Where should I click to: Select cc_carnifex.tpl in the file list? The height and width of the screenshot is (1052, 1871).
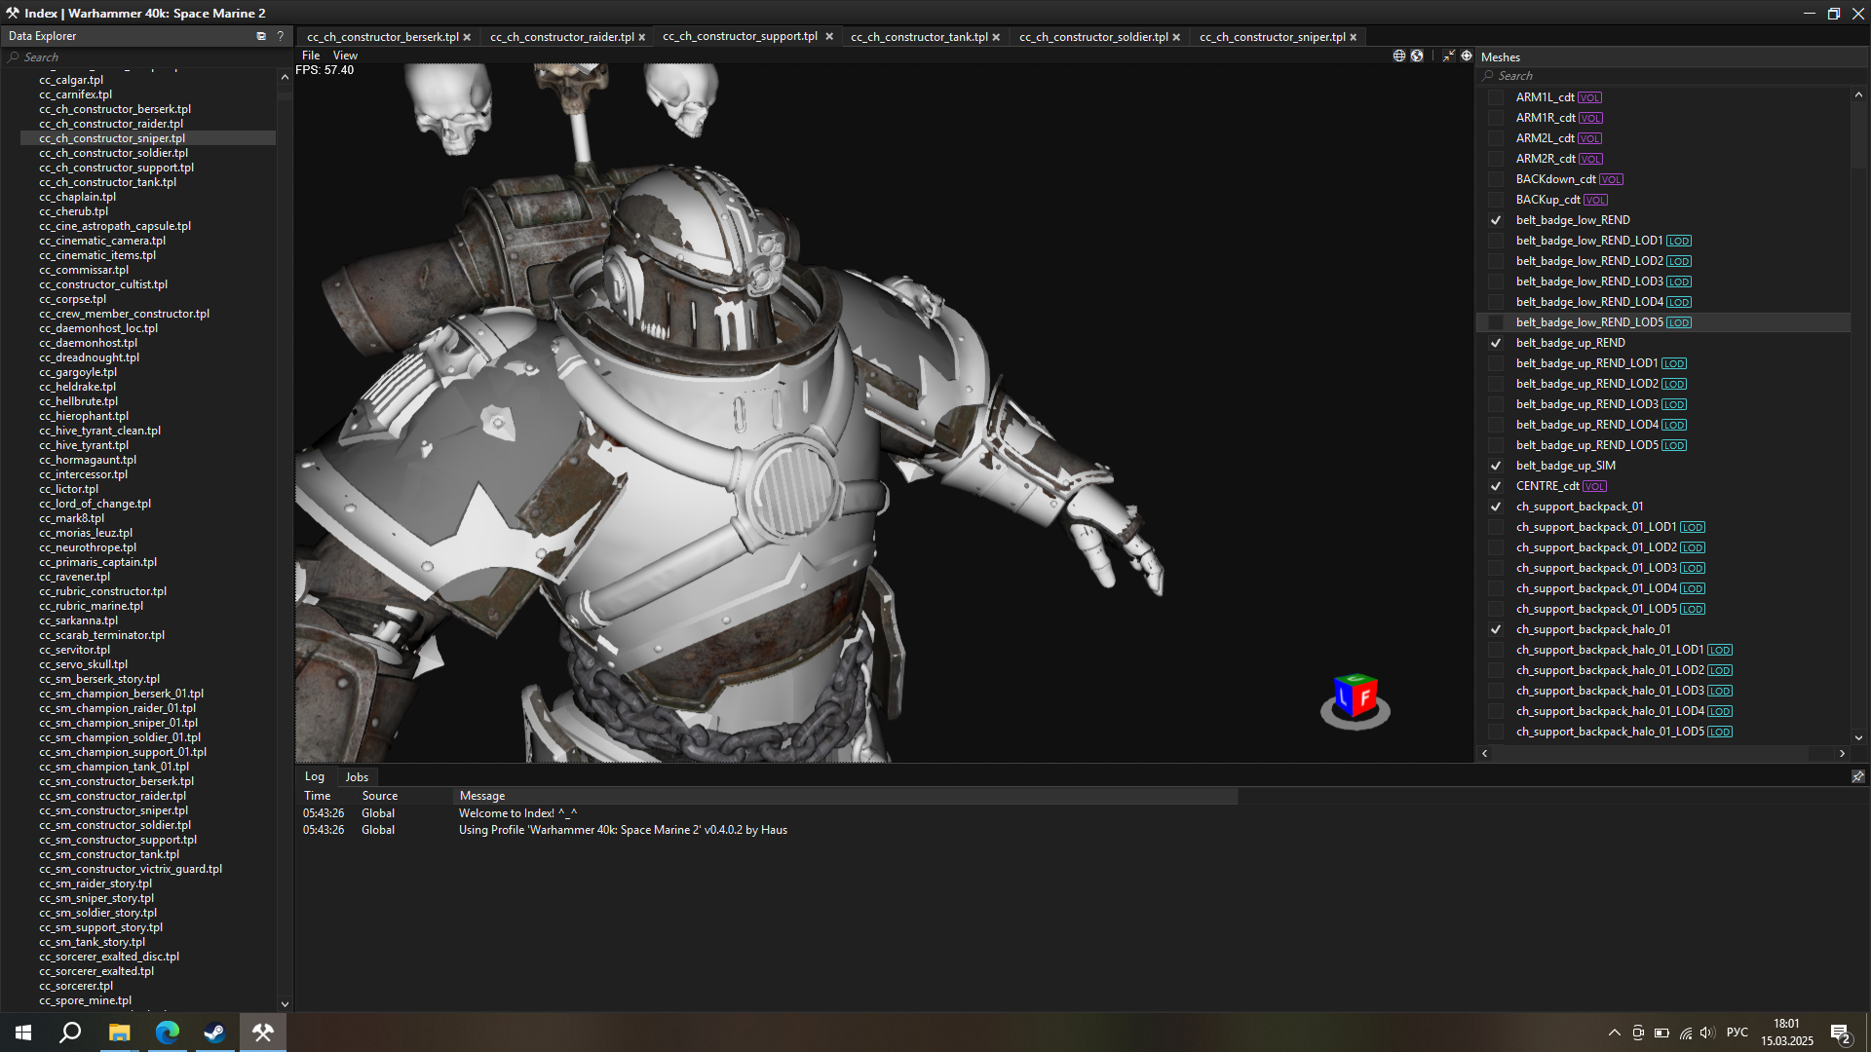[x=76, y=94]
